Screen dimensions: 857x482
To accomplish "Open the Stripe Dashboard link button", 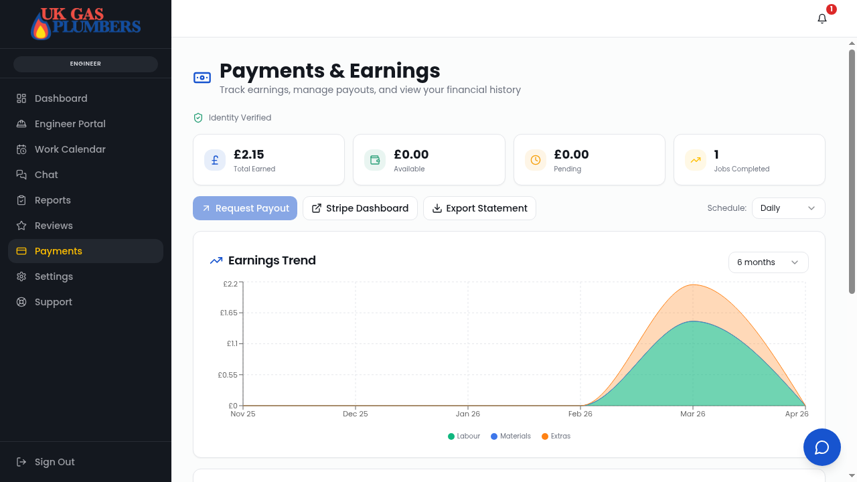I will [360, 208].
